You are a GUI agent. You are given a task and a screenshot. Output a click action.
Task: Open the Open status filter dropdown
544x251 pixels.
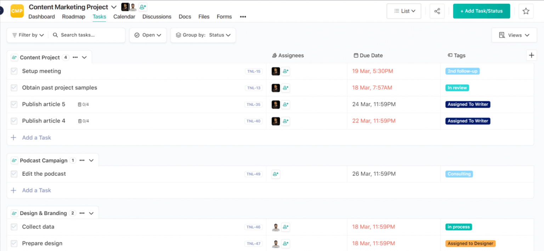(x=148, y=35)
